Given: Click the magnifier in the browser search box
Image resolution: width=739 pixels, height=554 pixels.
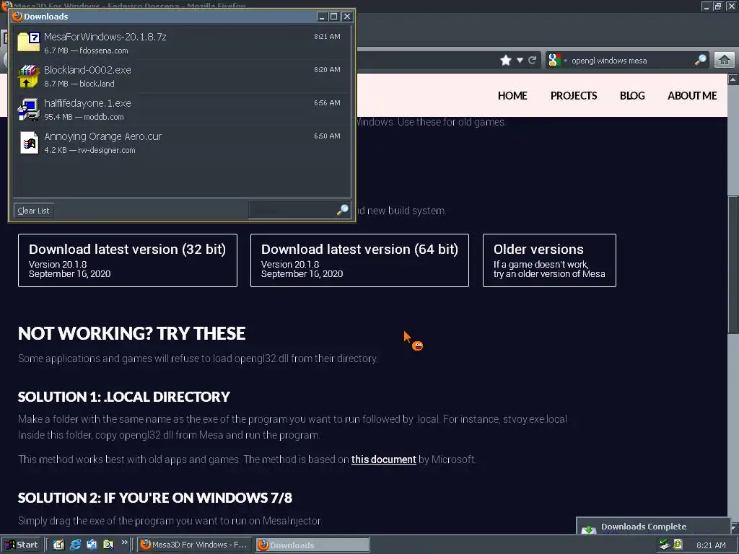Looking at the screenshot, I should pos(700,61).
